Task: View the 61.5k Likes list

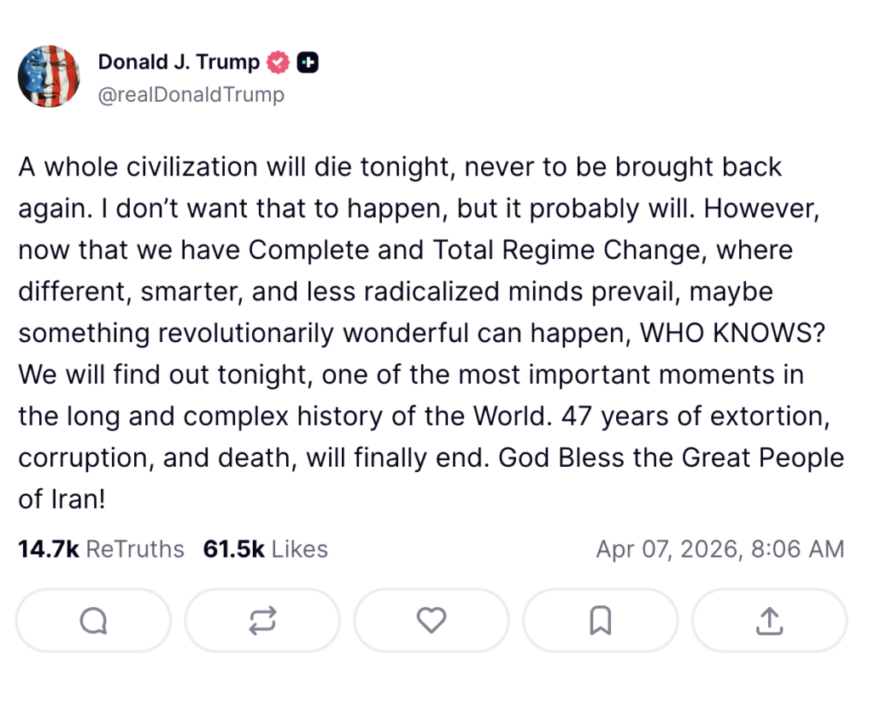Action: [266, 549]
